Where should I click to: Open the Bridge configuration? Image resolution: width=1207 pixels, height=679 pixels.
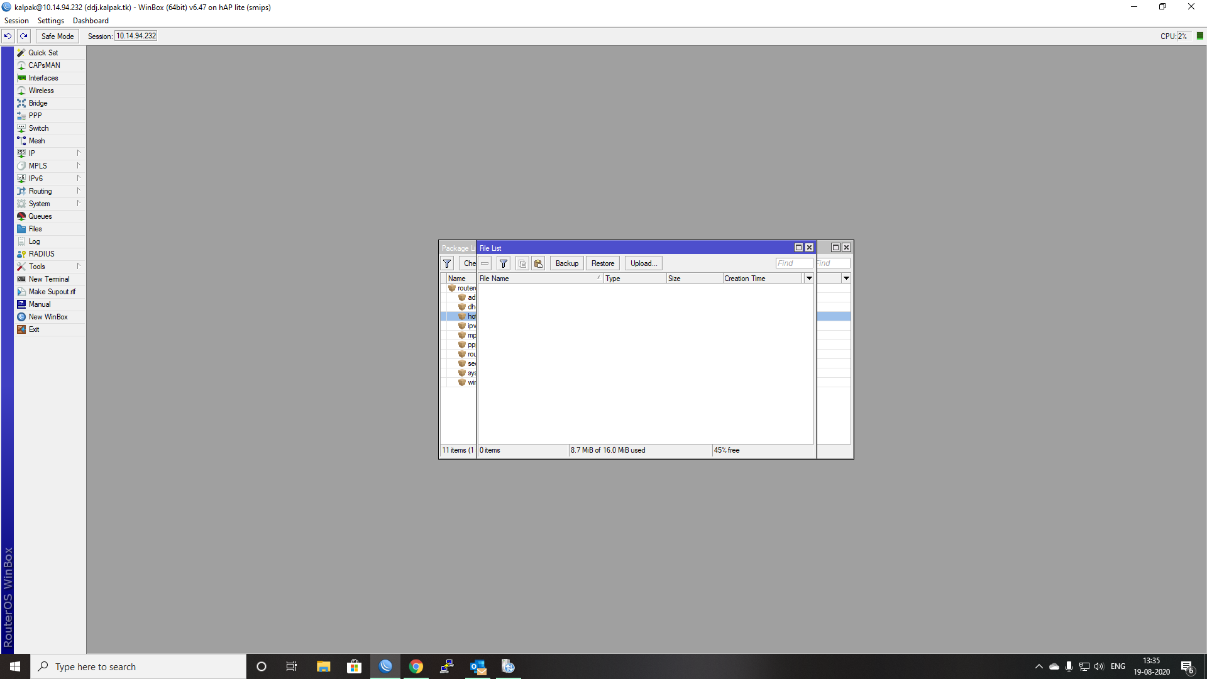(37, 102)
